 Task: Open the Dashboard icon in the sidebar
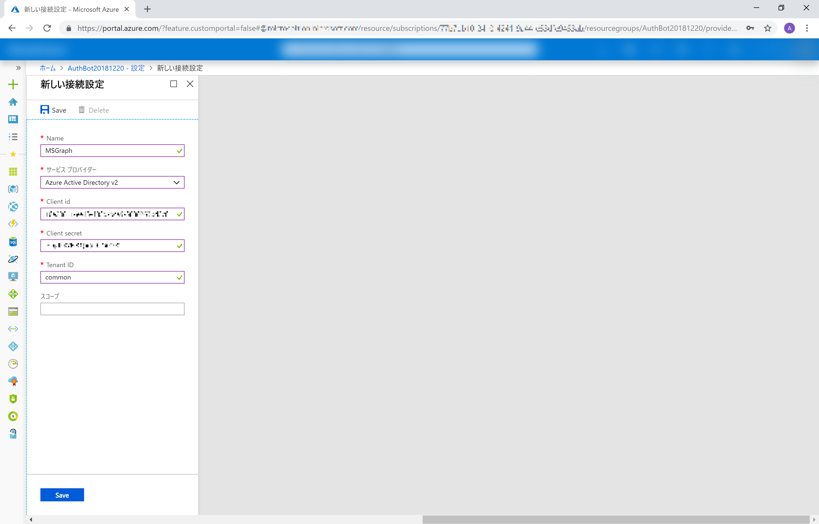click(x=13, y=119)
